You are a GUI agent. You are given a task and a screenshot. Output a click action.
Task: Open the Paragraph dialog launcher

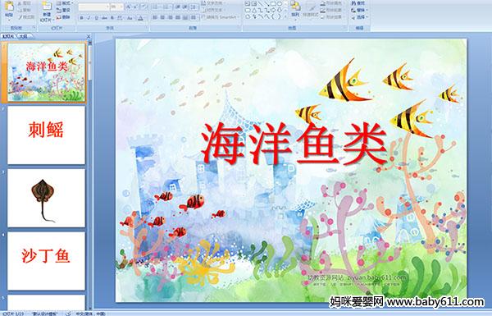[239, 28]
